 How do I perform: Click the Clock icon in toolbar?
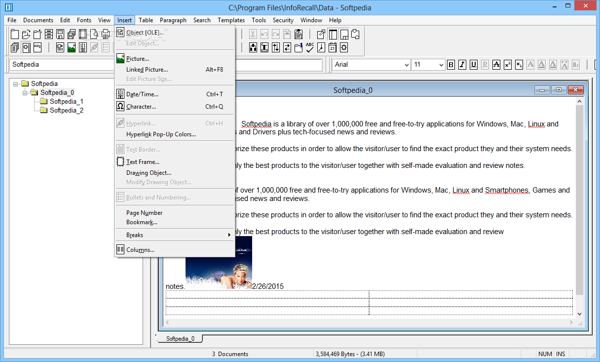point(321,47)
